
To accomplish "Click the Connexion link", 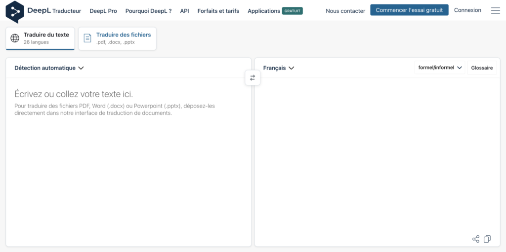I will point(467,10).
